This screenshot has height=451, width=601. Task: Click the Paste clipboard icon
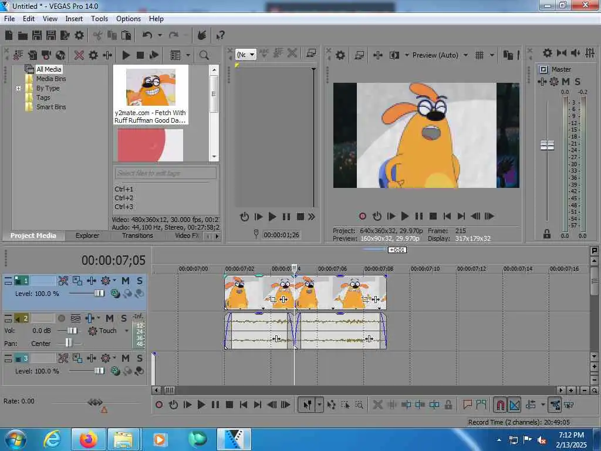pyautogui.click(x=126, y=35)
